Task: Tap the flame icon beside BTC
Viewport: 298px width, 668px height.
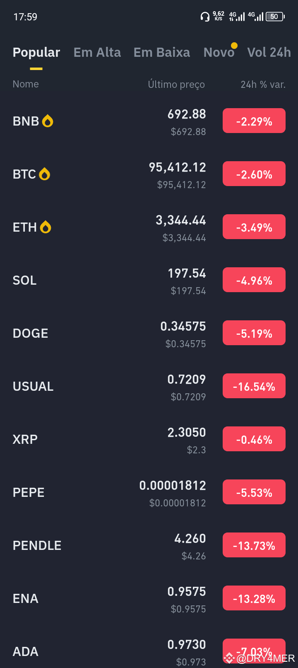Action: (x=45, y=174)
